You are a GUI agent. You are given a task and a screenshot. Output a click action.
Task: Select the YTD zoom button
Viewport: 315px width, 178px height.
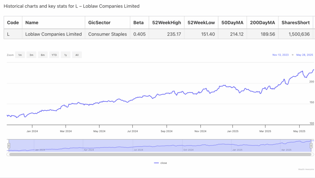click(54, 55)
